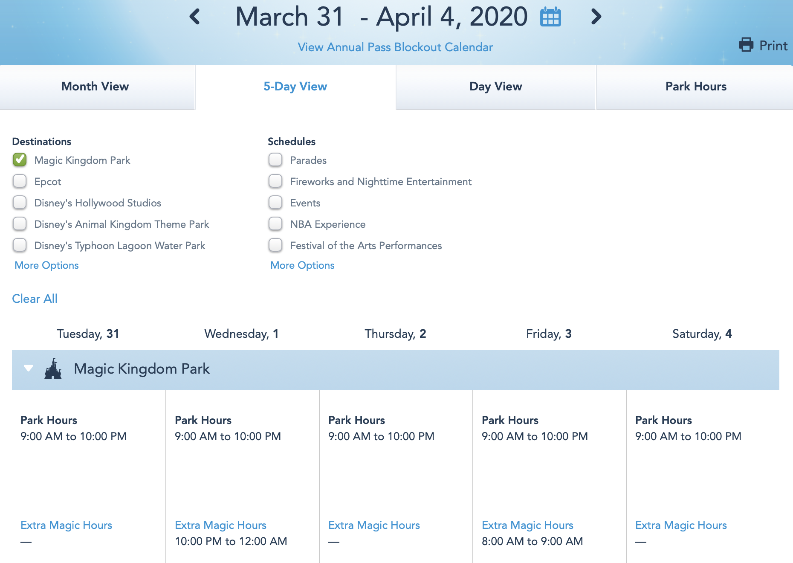Viewport: 793px width, 563px height.
Task: Enable Disney's Hollywood Studios checkbox
Action: (x=20, y=203)
